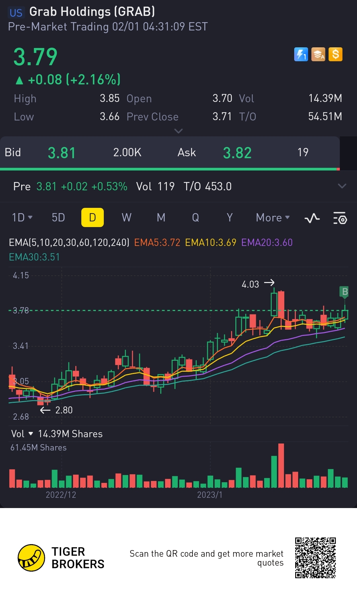Tap the Grab Holdings (GRAB) title
This screenshot has width=357, height=608.
[x=92, y=12]
